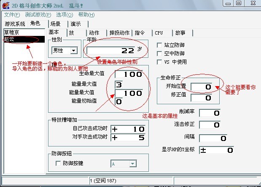Click the 生命最大值 field
Screen dimensions: 261x187
coord(129,74)
